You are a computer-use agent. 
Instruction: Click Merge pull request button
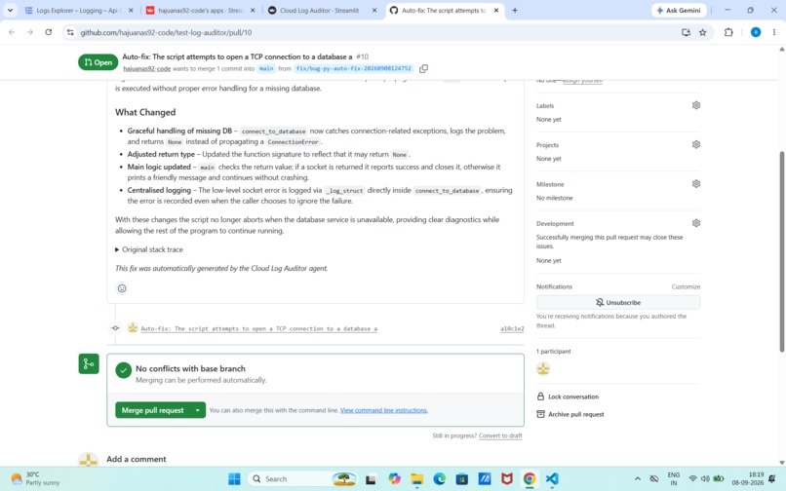pos(153,410)
